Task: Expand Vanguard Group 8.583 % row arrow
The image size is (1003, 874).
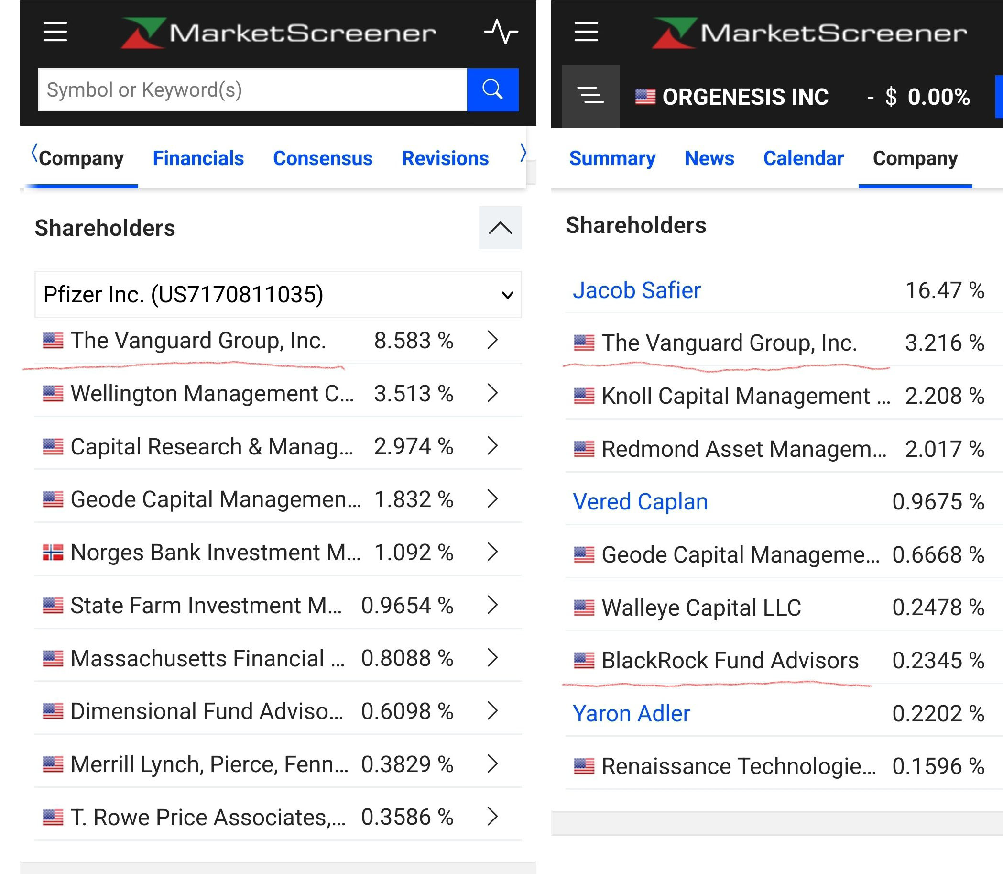Action: (x=493, y=340)
